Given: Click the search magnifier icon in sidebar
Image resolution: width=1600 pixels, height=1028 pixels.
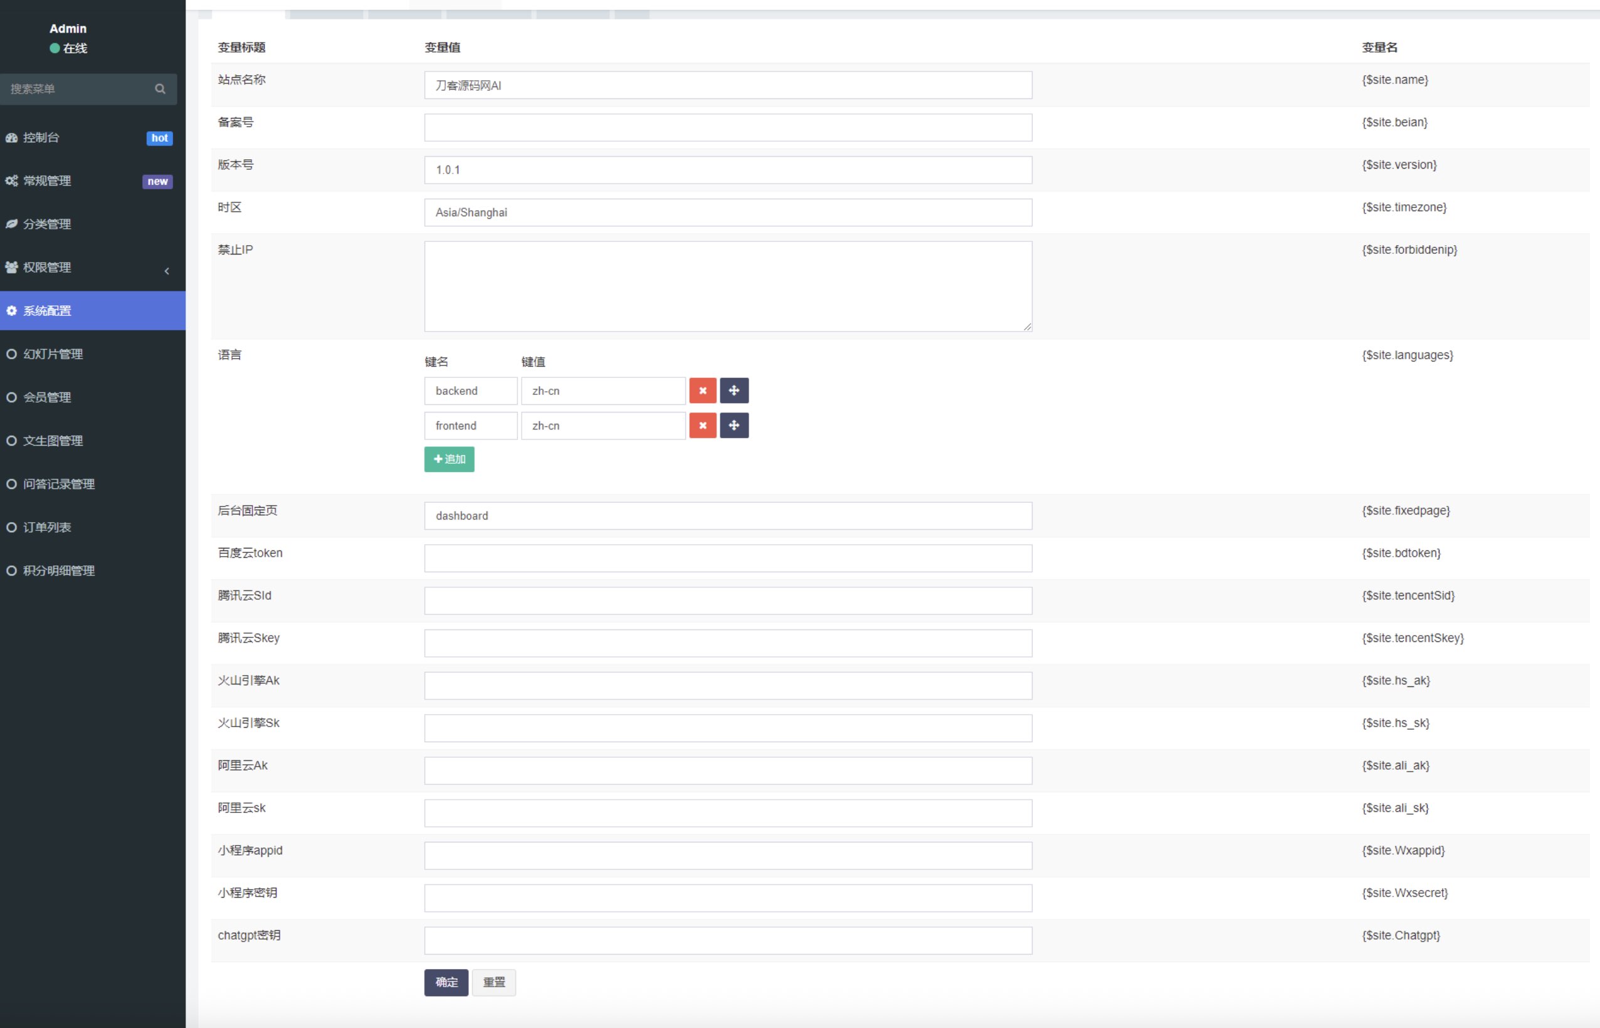Looking at the screenshot, I should [x=161, y=89].
